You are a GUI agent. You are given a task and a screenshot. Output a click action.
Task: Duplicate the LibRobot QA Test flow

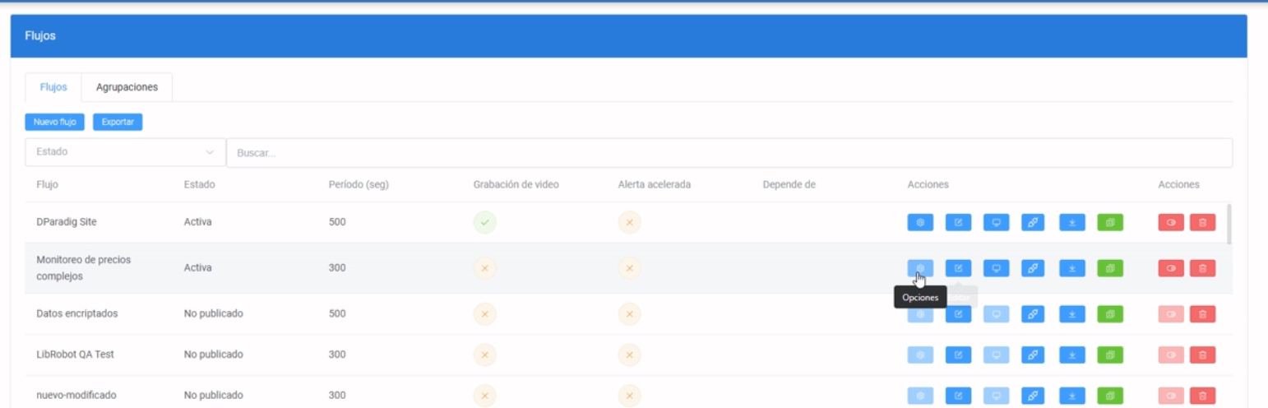(1110, 355)
